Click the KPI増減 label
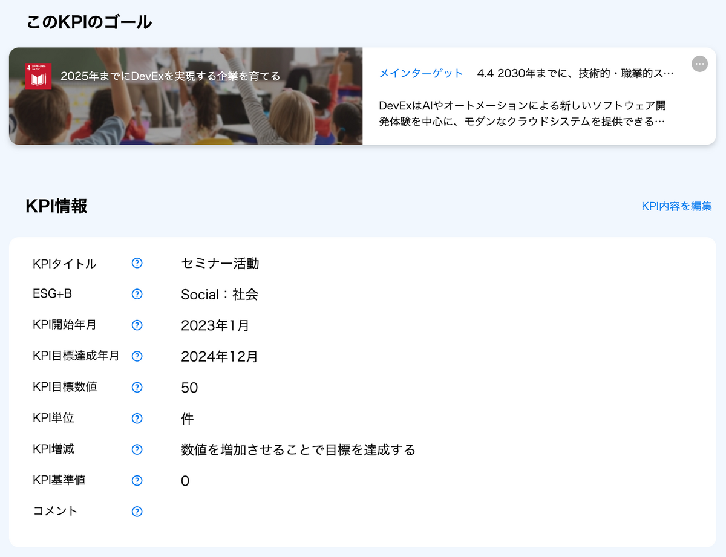This screenshot has height=557, width=726. click(53, 449)
